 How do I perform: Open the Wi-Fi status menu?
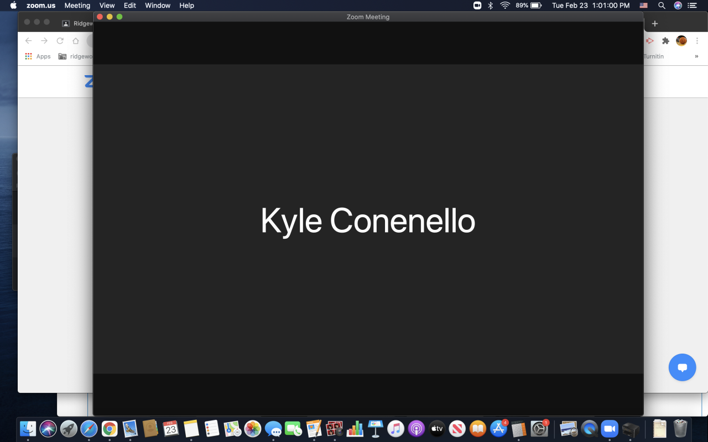504,6
